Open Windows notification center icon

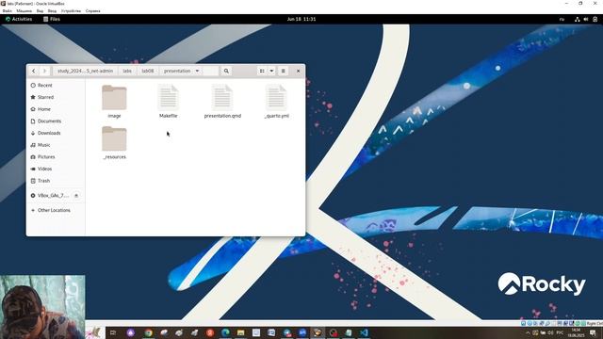(593, 332)
